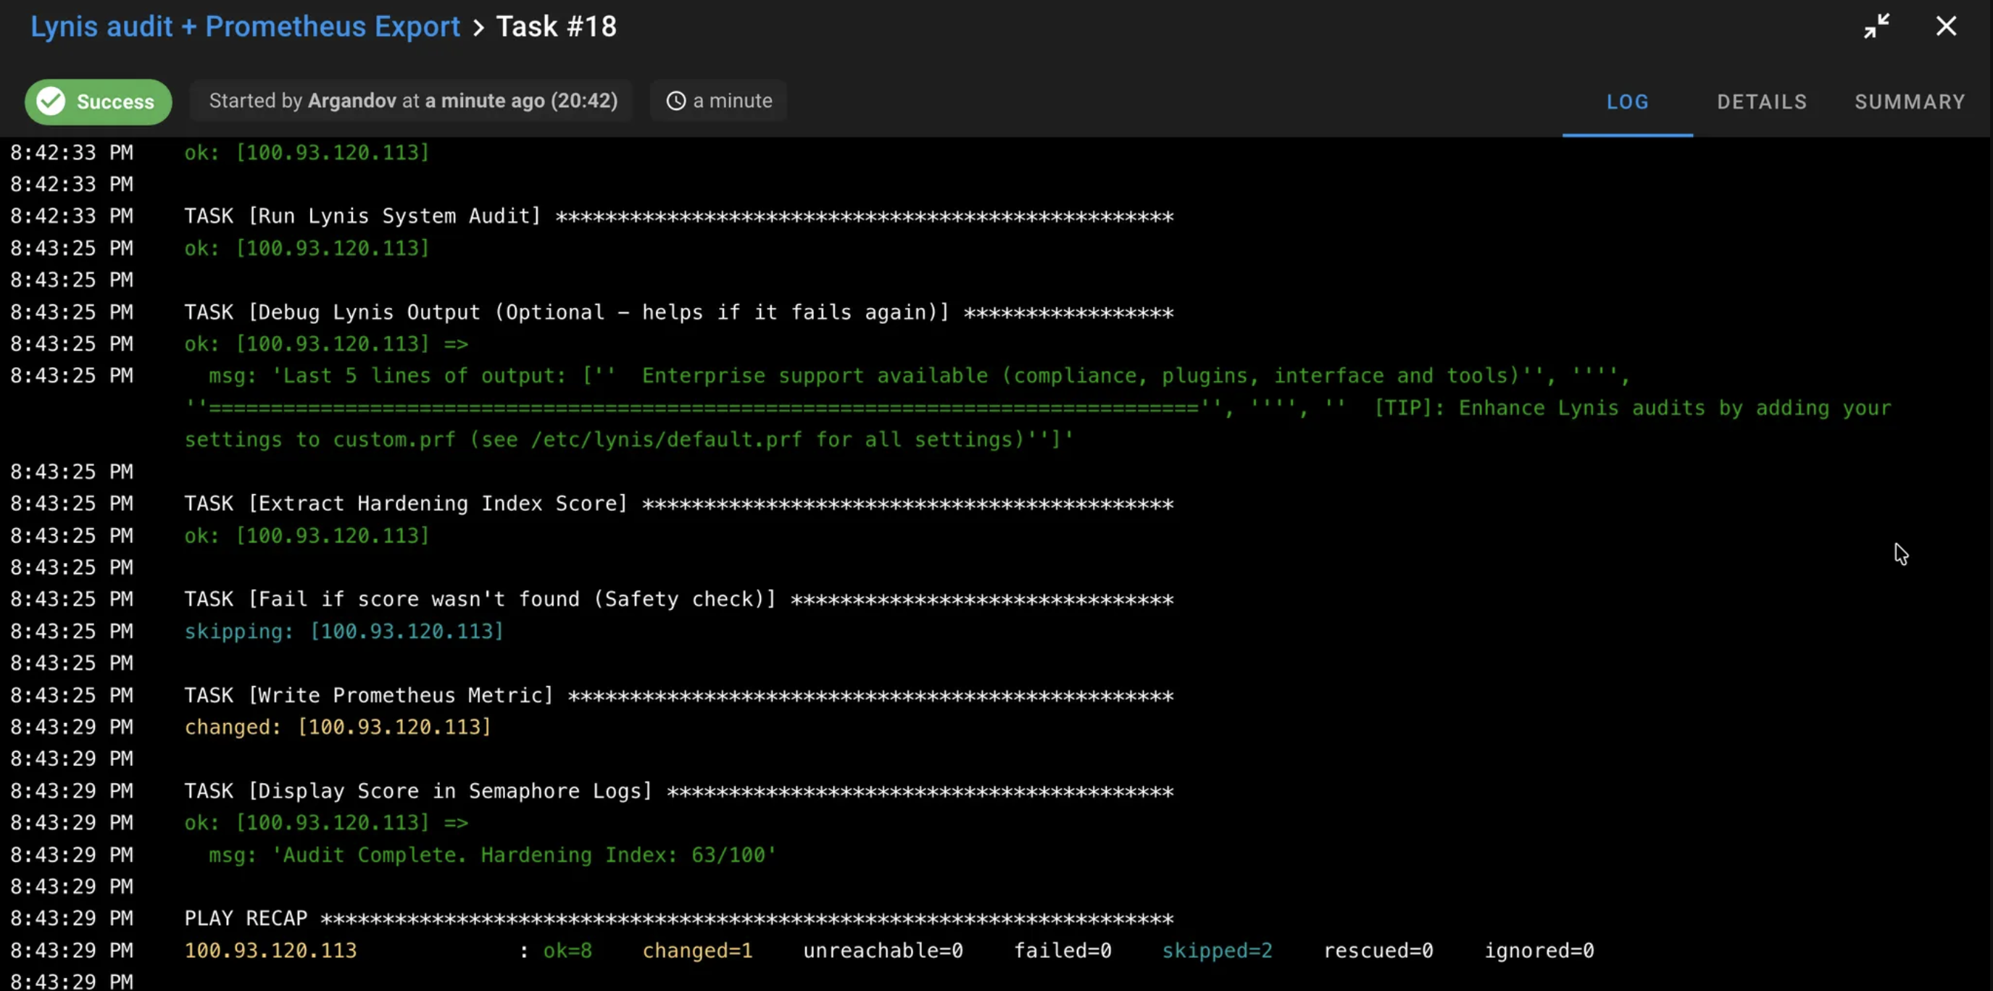1993x991 pixels.
Task: Click the 'skipping: [100.93.120.113]' log line
Action: [x=344, y=631]
